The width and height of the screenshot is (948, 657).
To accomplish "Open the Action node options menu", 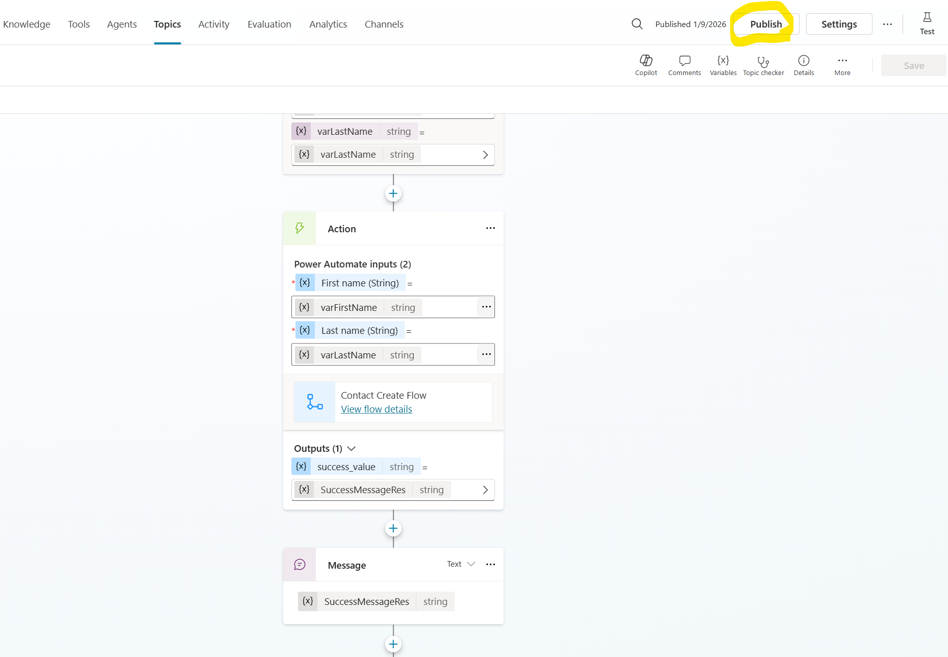I will click(x=490, y=228).
